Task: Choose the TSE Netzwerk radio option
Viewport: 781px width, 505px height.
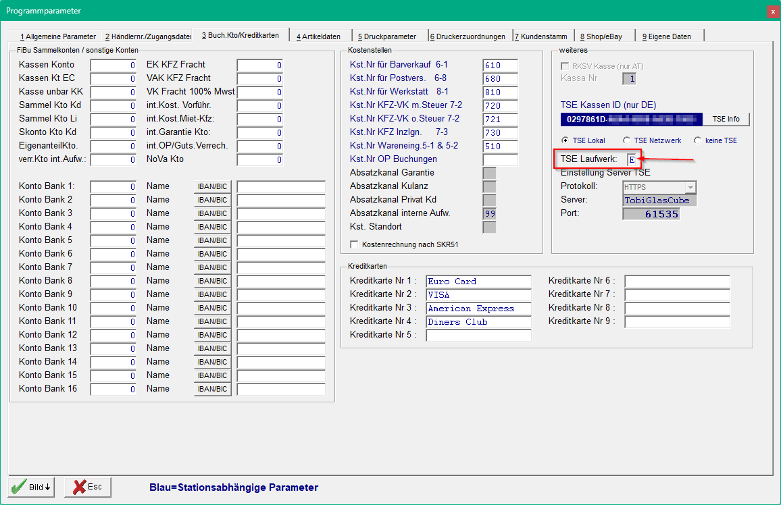Action: (x=626, y=140)
